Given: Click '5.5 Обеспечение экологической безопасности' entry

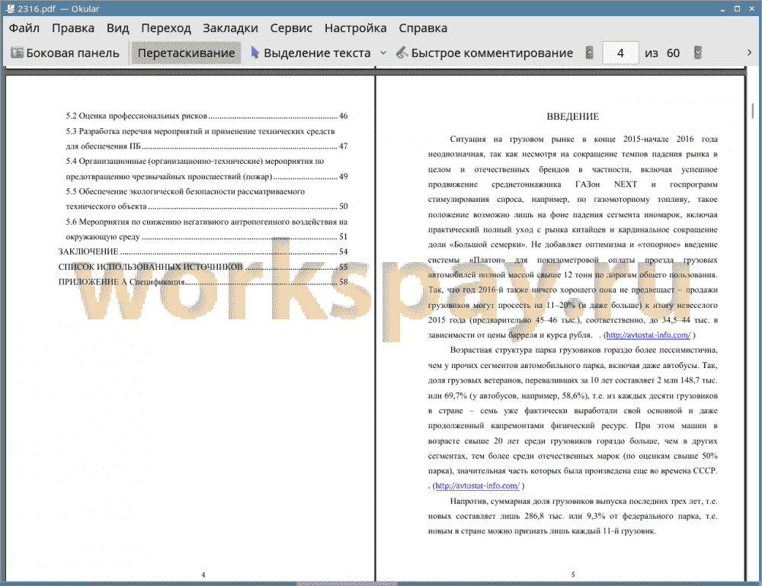Looking at the screenshot, I should pos(207,199).
